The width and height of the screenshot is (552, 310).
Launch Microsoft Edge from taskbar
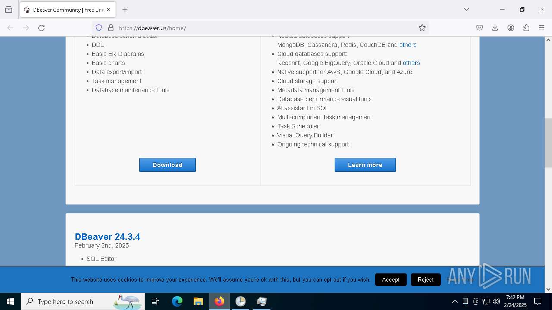click(177, 301)
